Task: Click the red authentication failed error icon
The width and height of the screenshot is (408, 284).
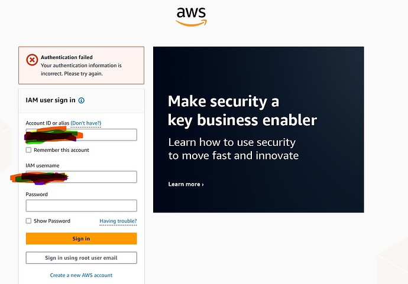Action: pyautogui.click(x=32, y=60)
